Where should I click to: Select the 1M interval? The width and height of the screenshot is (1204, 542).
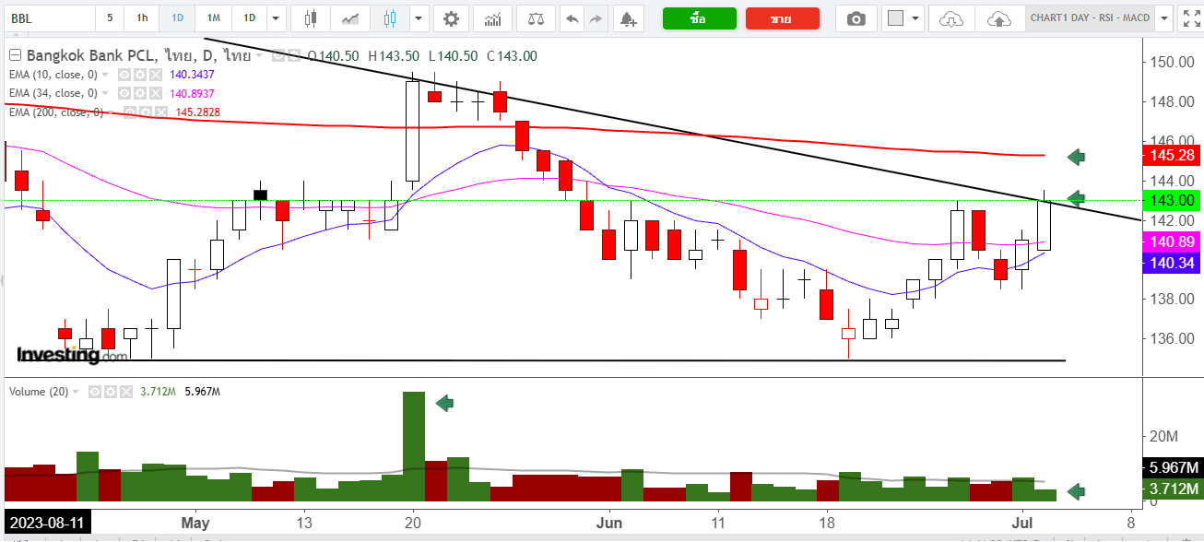213,18
